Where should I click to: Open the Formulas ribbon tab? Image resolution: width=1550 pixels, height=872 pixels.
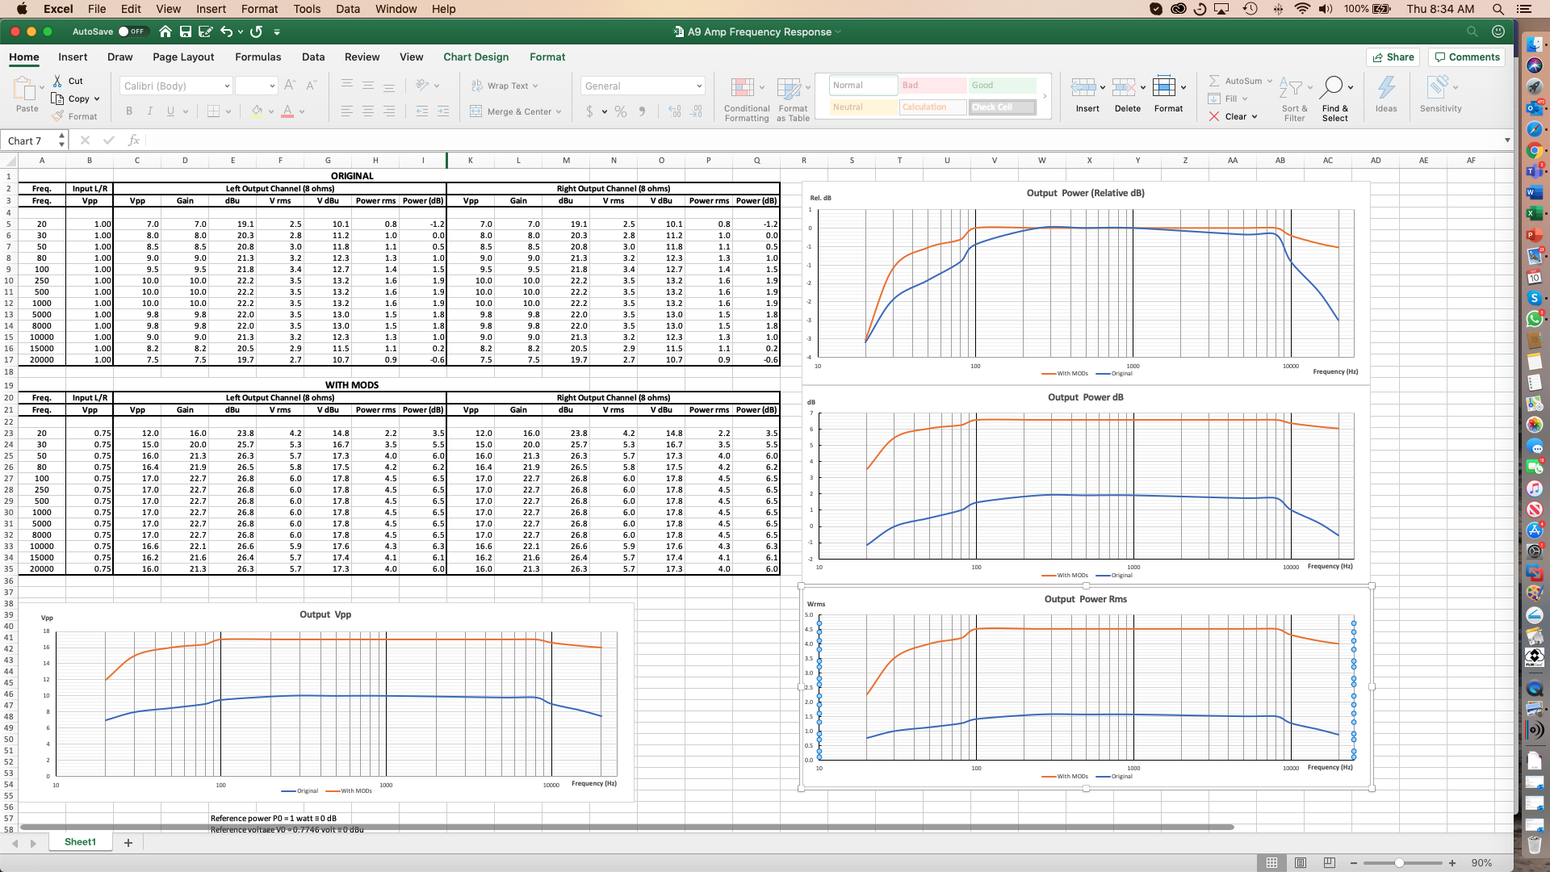point(258,57)
